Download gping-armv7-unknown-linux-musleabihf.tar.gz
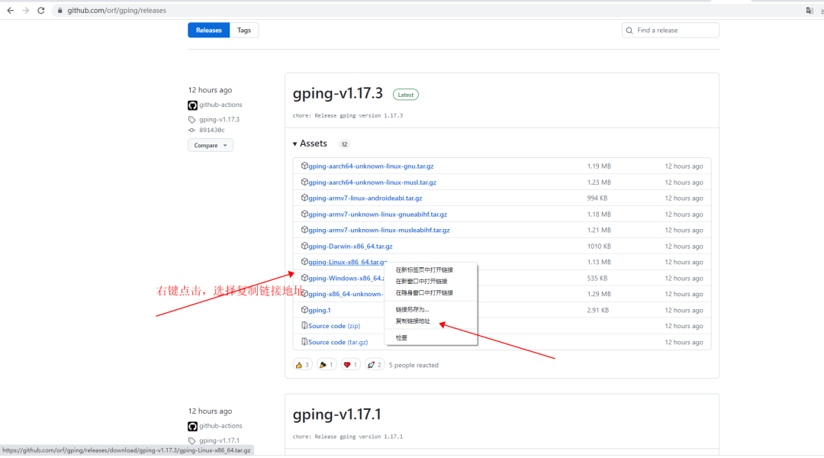The image size is (824, 458). [x=379, y=231]
